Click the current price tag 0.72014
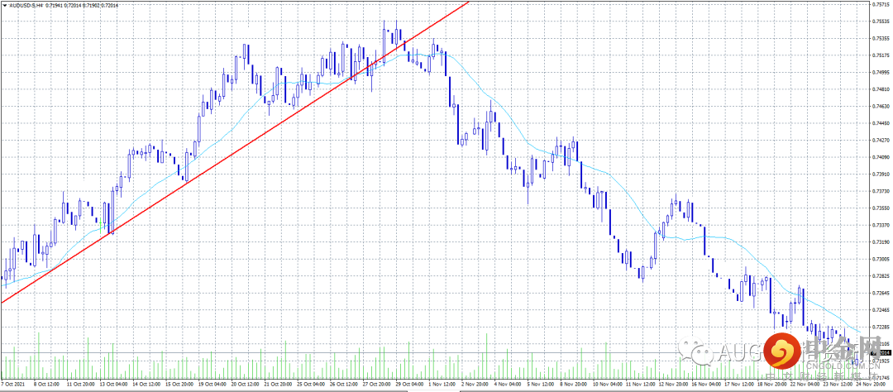Screen dimensions: 893x392 pos(880,352)
